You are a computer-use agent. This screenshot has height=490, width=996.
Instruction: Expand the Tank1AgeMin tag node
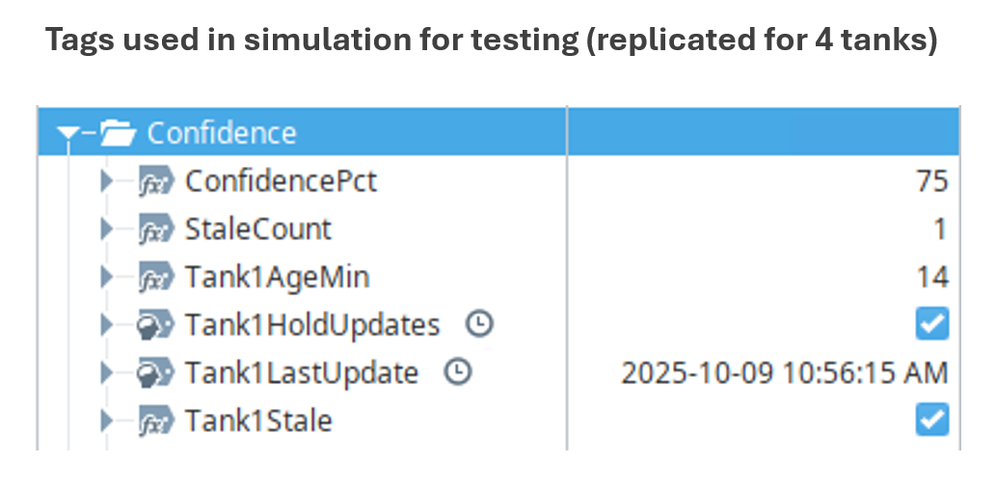(107, 277)
